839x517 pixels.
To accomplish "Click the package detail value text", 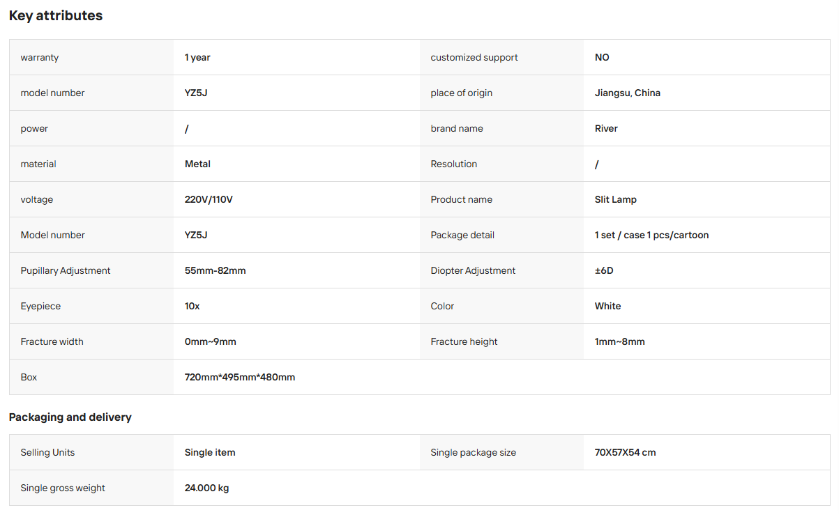I will pos(651,235).
